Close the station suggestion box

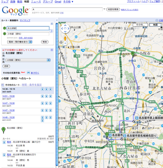tap(52, 50)
